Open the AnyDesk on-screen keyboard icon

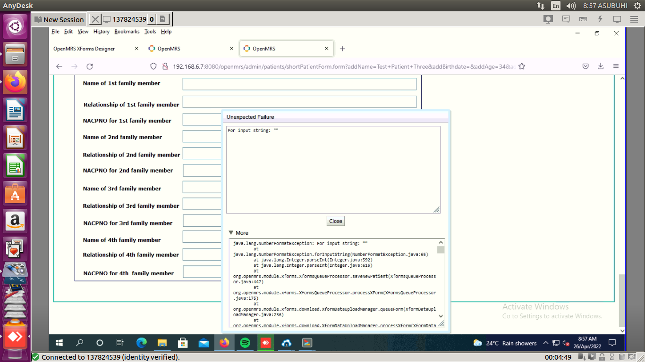(x=583, y=19)
